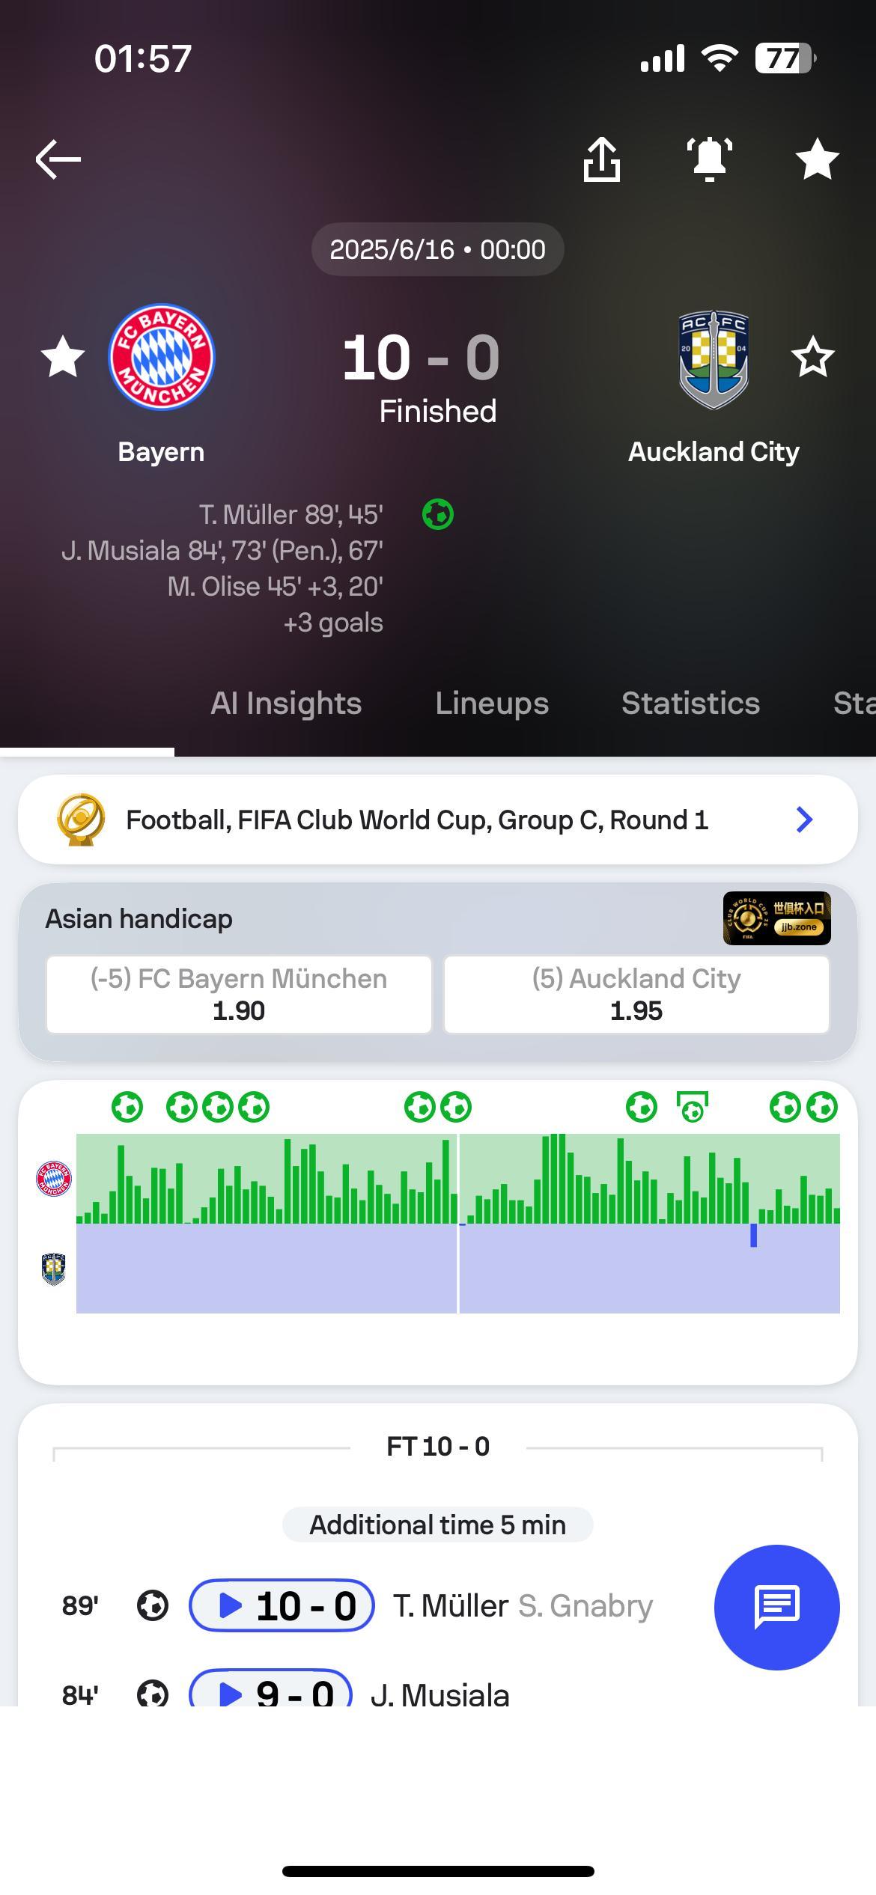Screen dimensions: 876x1895
Task: Open the jjb.zone Club World Cup banner
Action: pyautogui.click(x=777, y=918)
